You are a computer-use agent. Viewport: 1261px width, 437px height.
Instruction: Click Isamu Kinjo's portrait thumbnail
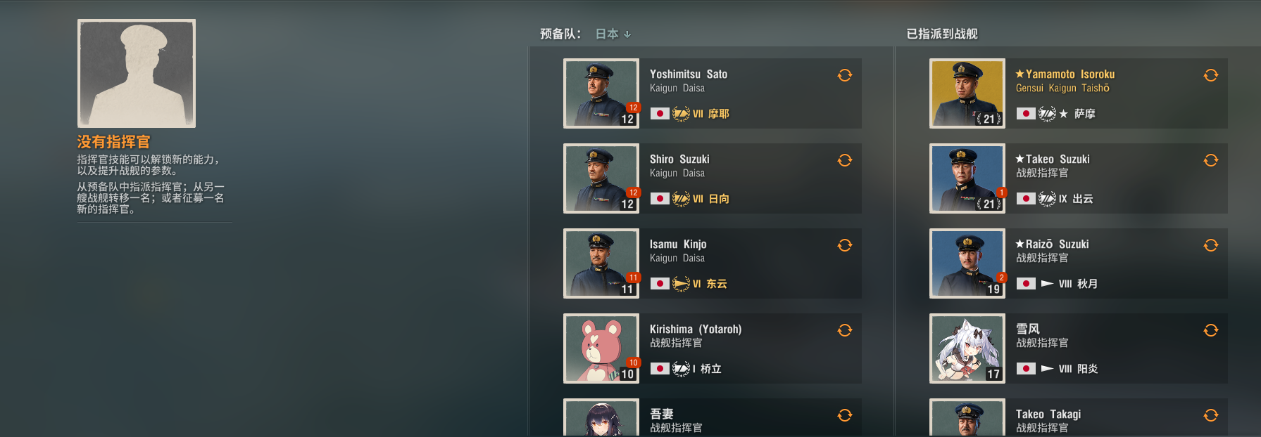point(601,263)
